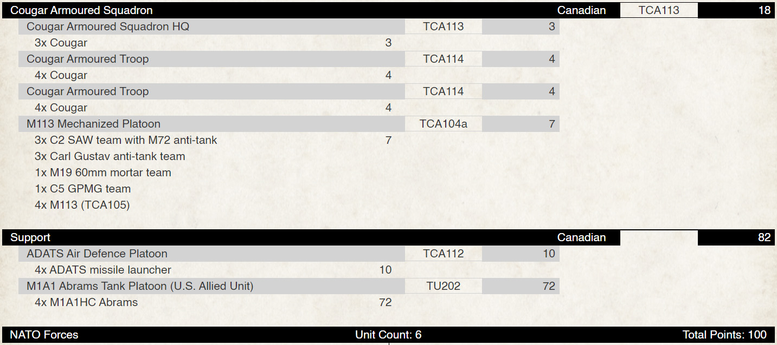Viewport: 777px width, 345px height.
Task: Click the Support section header
Action: tap(388, 237)
